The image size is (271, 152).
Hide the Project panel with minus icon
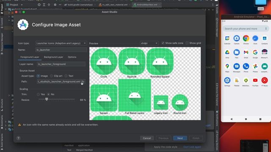60,5
